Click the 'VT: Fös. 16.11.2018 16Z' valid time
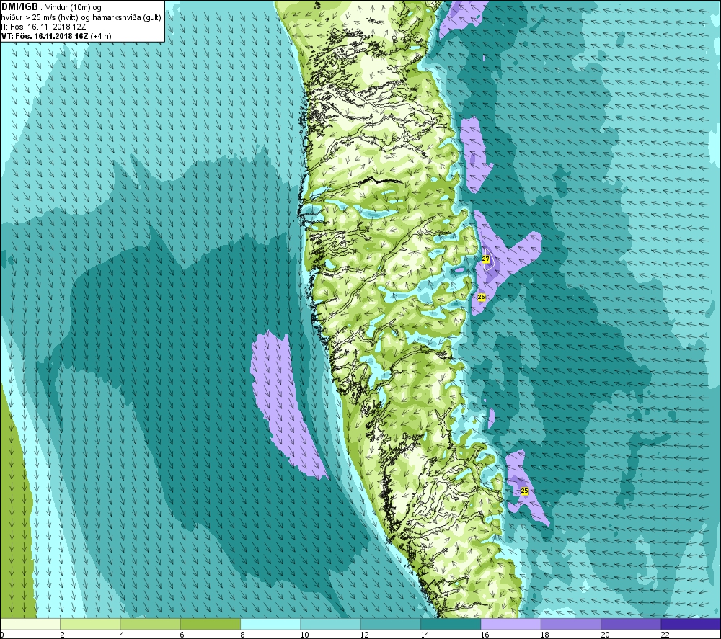This screenshot has width=721, height=639. click(x=45, y=36)
